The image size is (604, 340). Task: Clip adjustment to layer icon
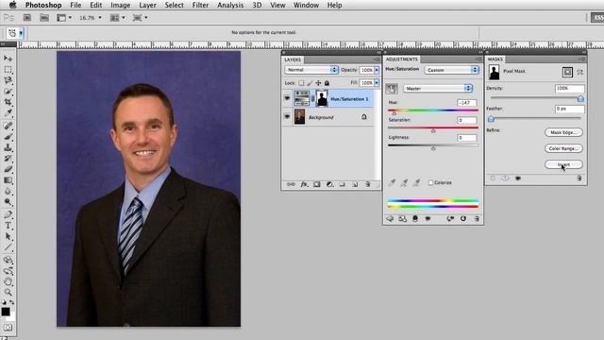415,218
